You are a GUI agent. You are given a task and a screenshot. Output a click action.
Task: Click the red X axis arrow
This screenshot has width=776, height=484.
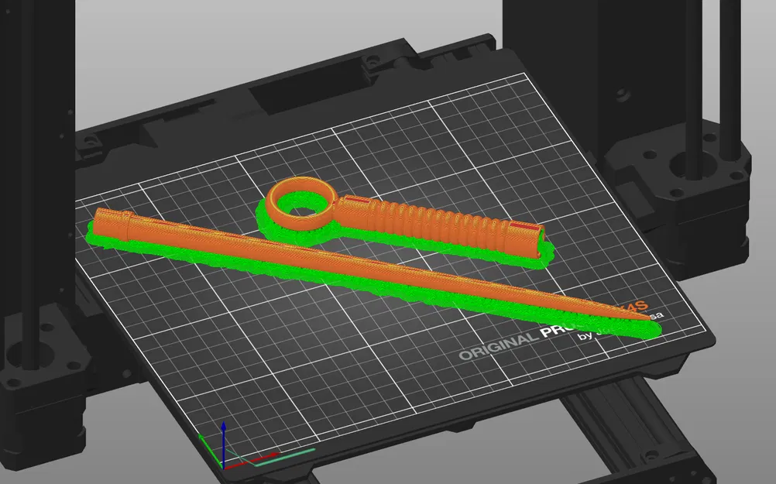252,460
